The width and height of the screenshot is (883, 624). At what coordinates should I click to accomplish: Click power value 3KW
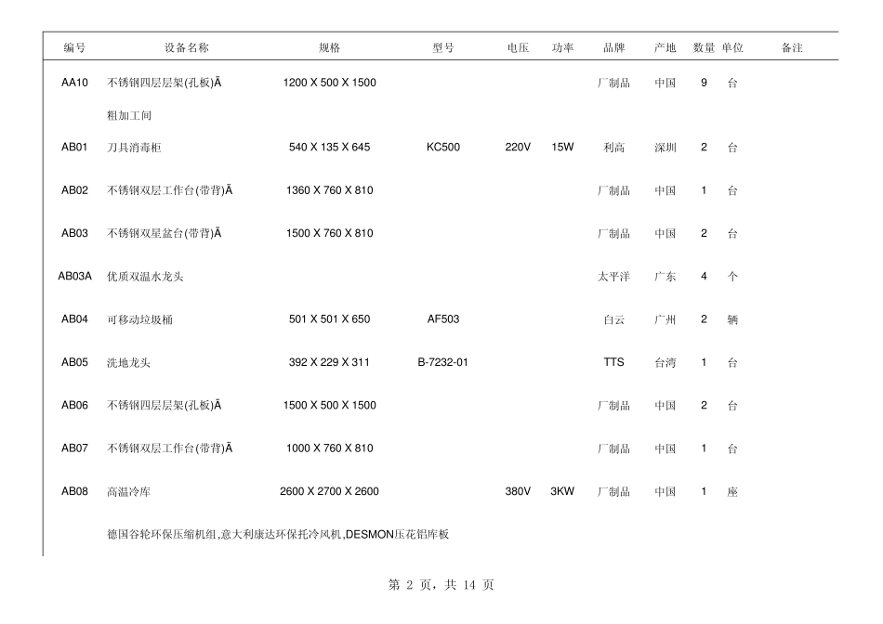(x=562, y=491)
